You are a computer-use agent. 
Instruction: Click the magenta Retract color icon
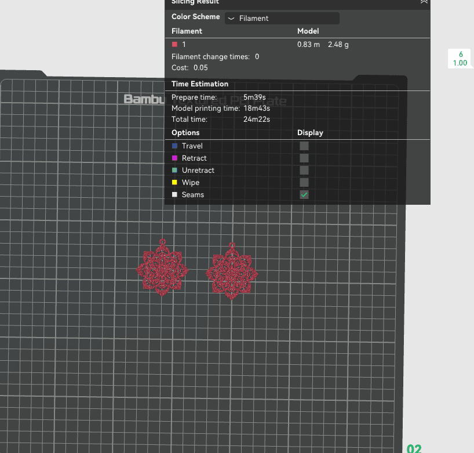click(x=174, y=158)
